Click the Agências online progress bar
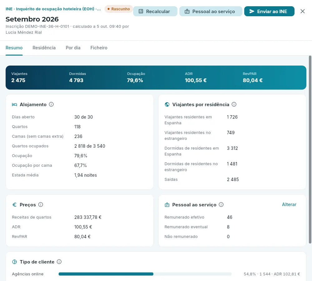Image resolution: width=312 pixels, height=281 pixels. (x=145, y=274)
